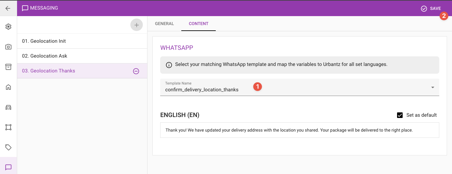
Task: Save the messaging configuration
Action: click(x=431, y=9)
